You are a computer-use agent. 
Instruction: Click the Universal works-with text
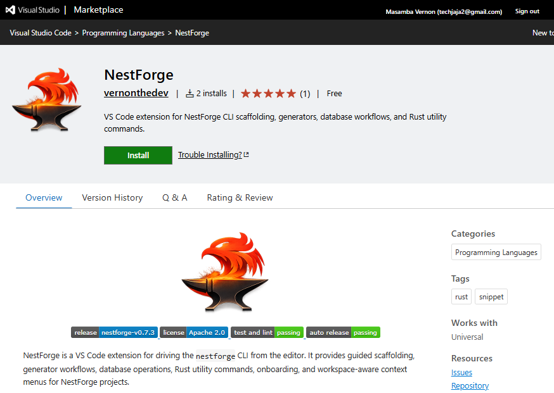[467, 337]
